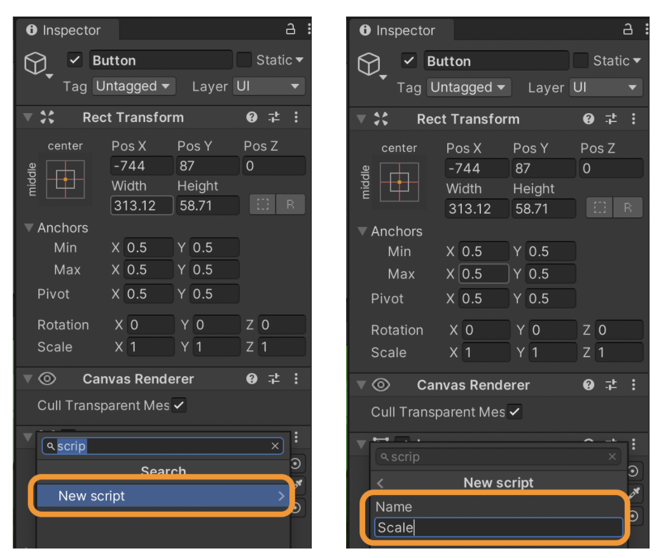This screenshot has width=668, height=558.
Task: Go back from New script page
Action: [380, 482]
